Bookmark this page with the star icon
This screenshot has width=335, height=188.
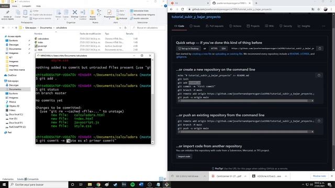click(319, 9)
